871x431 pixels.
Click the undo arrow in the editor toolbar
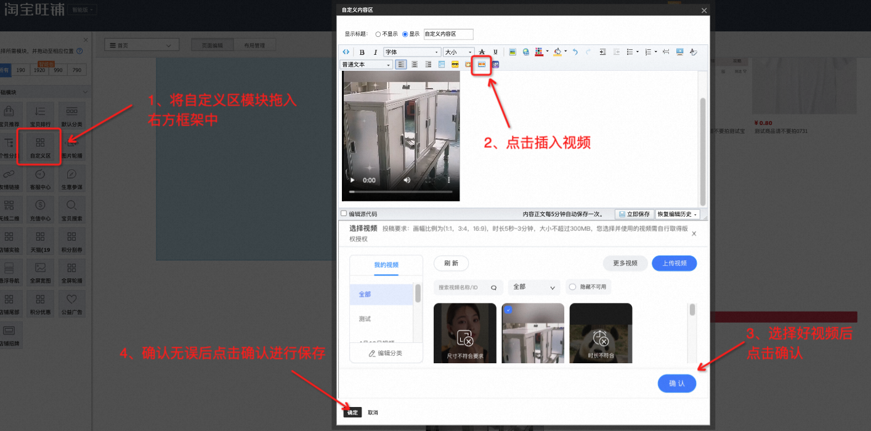[x=575, y=52]
